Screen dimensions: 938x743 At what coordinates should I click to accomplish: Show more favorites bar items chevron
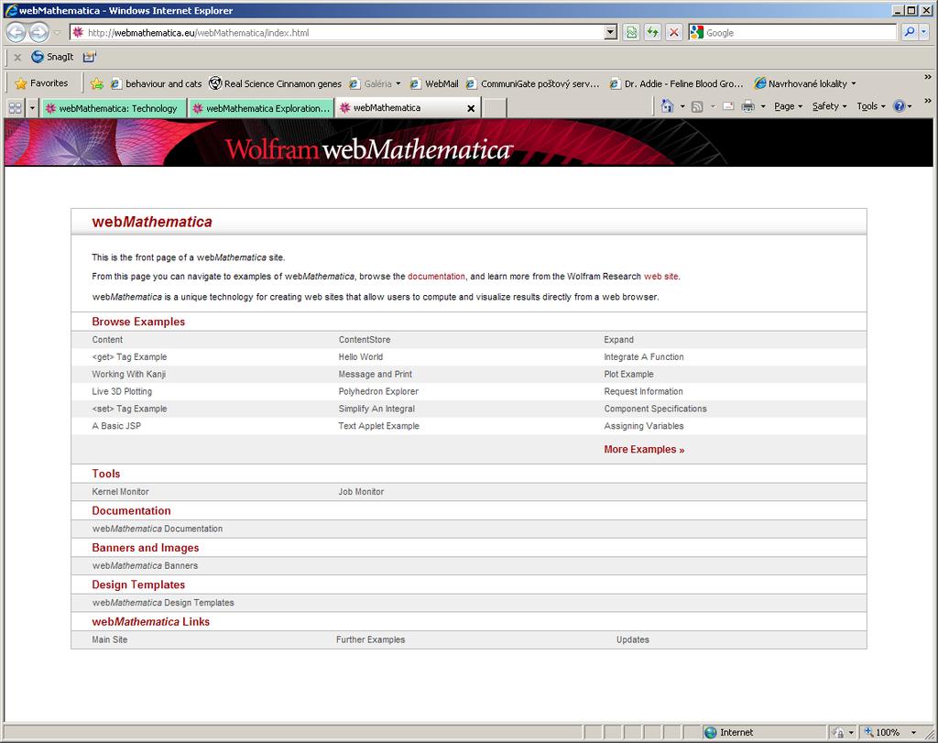click(x=928, y=78)
